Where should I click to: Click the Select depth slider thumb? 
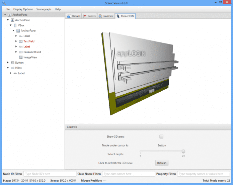click(x=183, y=151)
